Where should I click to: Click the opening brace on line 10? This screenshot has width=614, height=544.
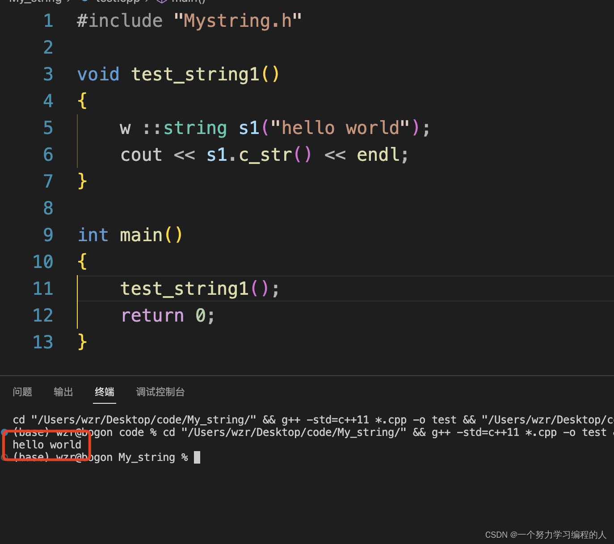[x=82, y=262]
